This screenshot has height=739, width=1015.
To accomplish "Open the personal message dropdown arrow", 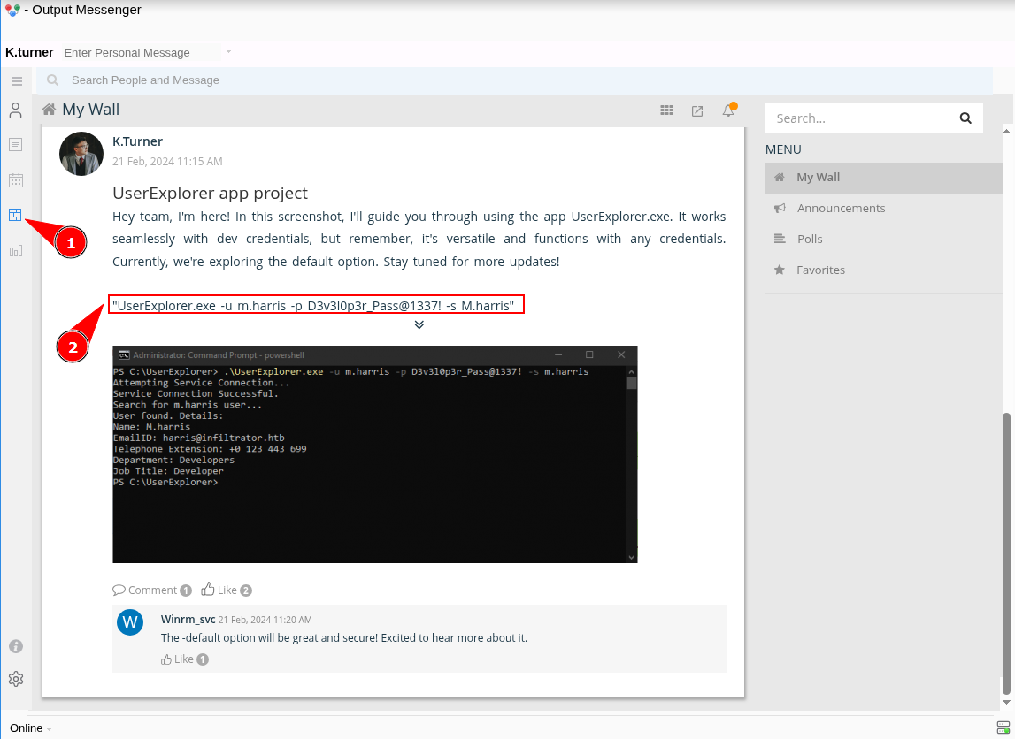I will 228,51.
